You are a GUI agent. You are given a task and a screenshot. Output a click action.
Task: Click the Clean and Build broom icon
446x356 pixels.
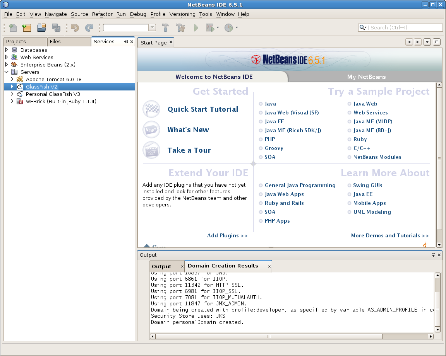pos(180,27)
